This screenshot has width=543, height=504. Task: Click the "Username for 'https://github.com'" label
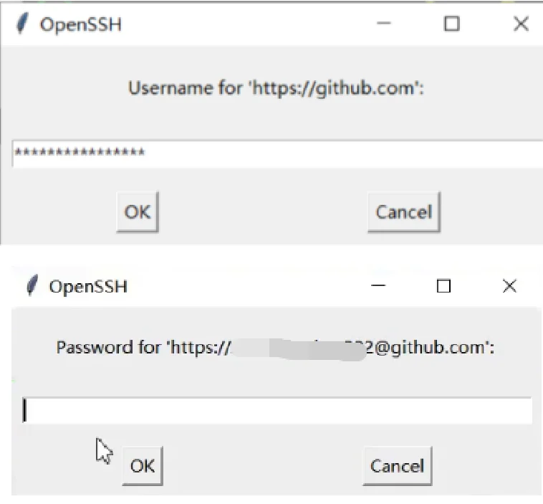click(x=276, y=89)
